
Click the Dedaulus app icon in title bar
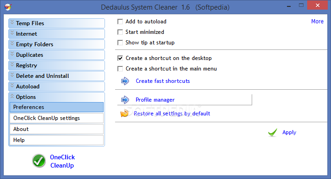pyautogui.click(x=8, y=7)
